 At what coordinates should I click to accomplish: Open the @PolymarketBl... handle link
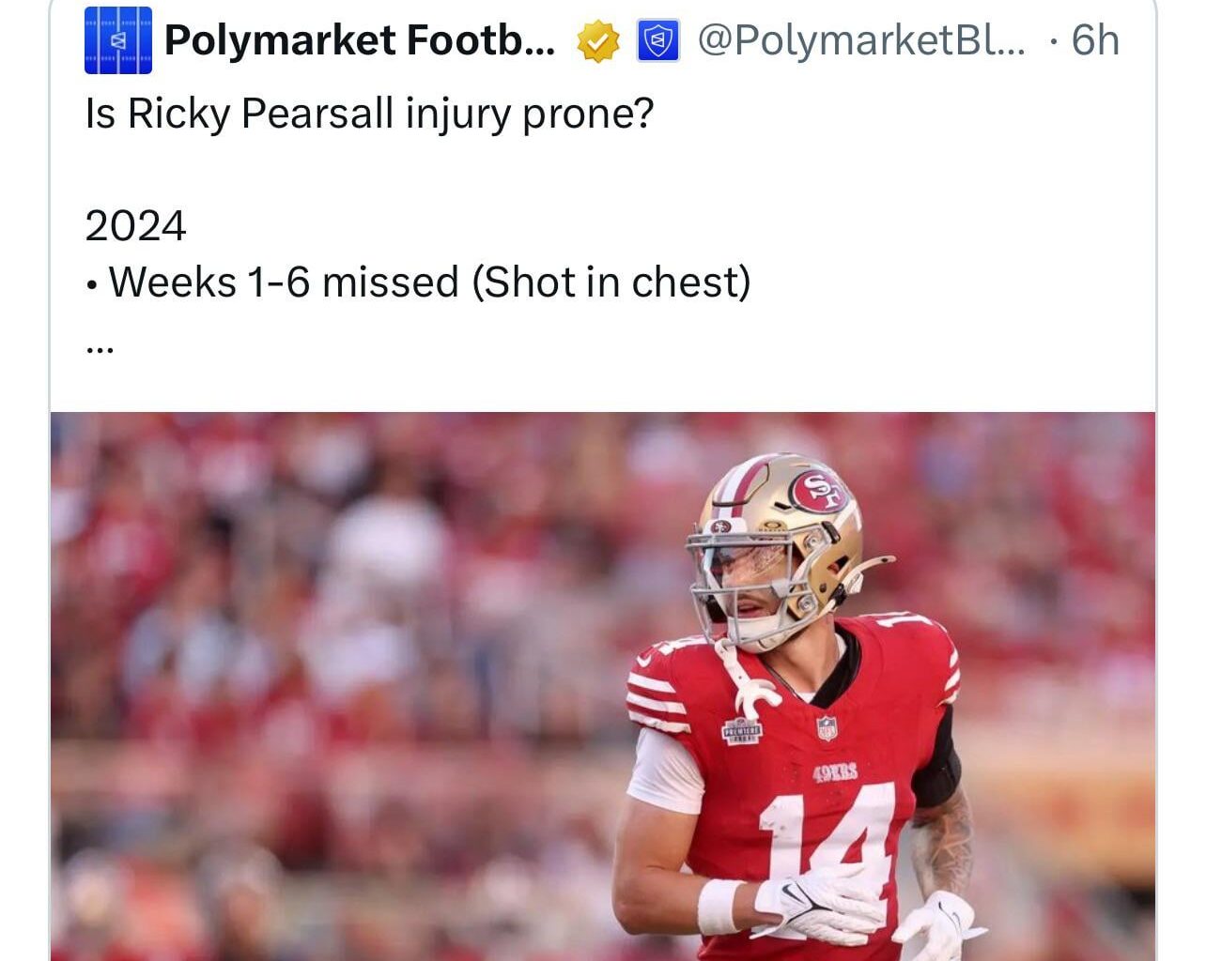click(862, 40)
